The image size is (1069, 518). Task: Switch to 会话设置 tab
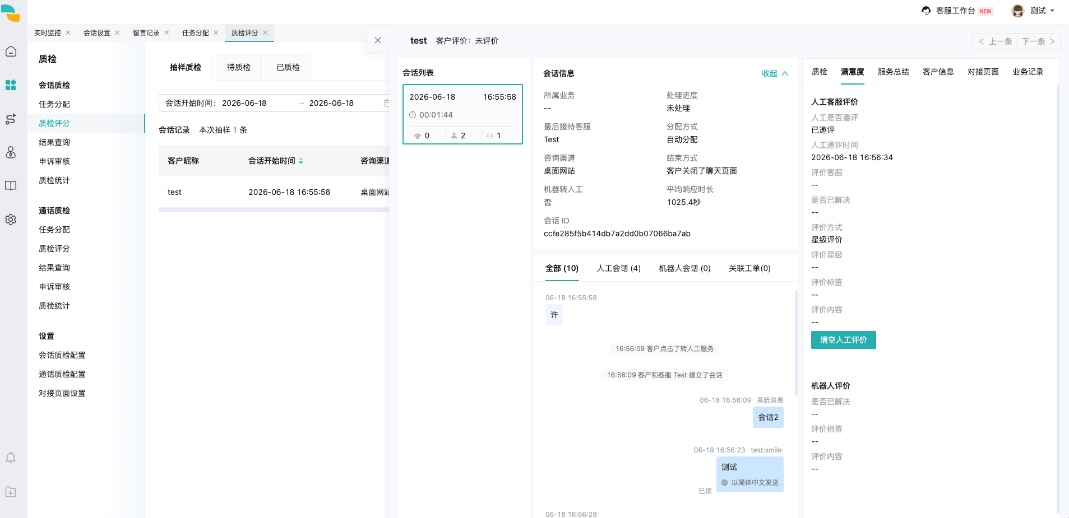point(97,32)
